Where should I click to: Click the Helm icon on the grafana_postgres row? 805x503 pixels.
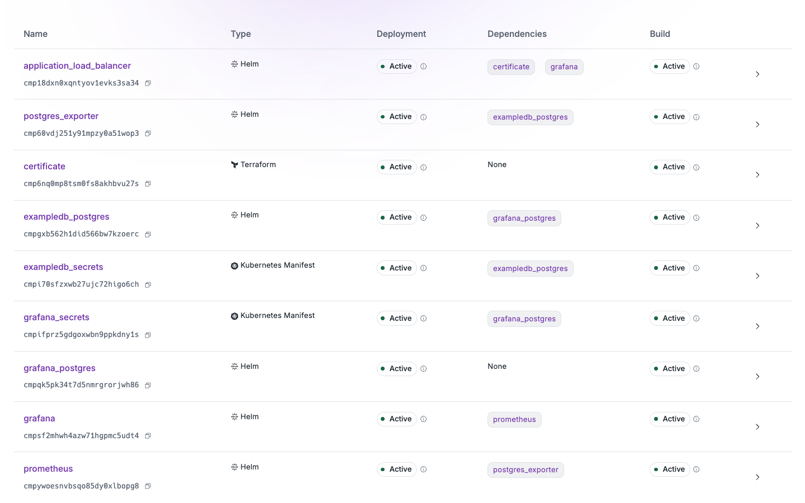(x=234, y=366)
